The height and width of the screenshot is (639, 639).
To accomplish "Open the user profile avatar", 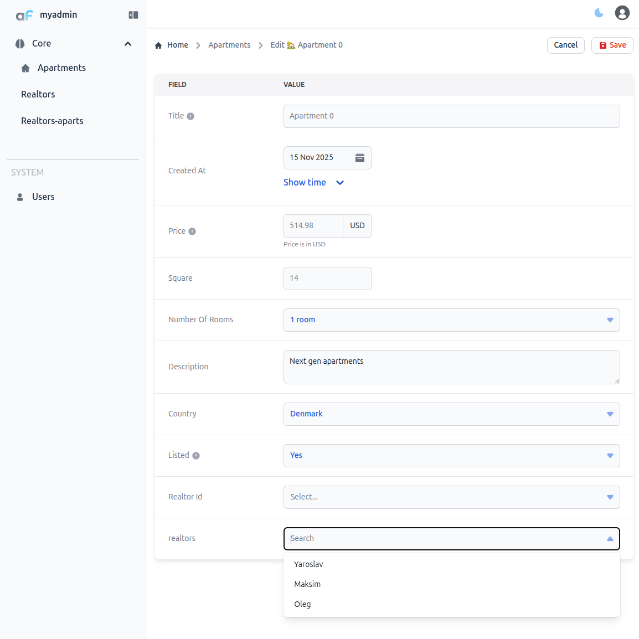I will point(622,13).
